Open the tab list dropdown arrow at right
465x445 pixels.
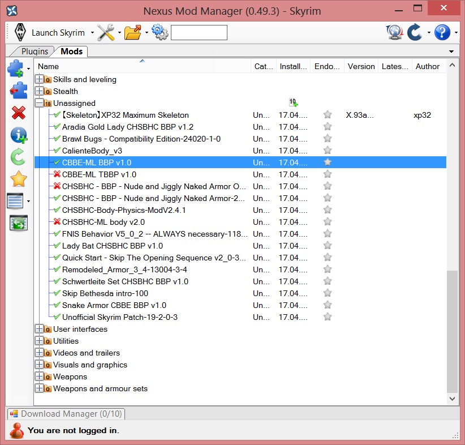tap(451, 52)
